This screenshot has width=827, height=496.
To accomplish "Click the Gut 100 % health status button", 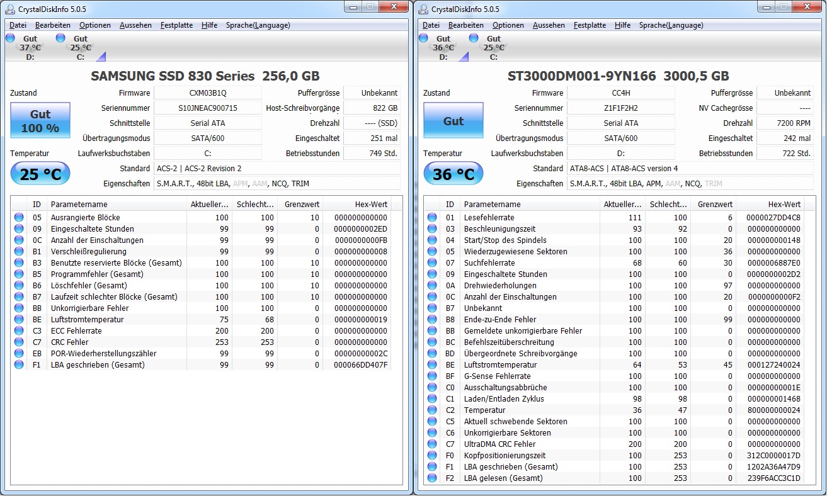I will (40, 120).
